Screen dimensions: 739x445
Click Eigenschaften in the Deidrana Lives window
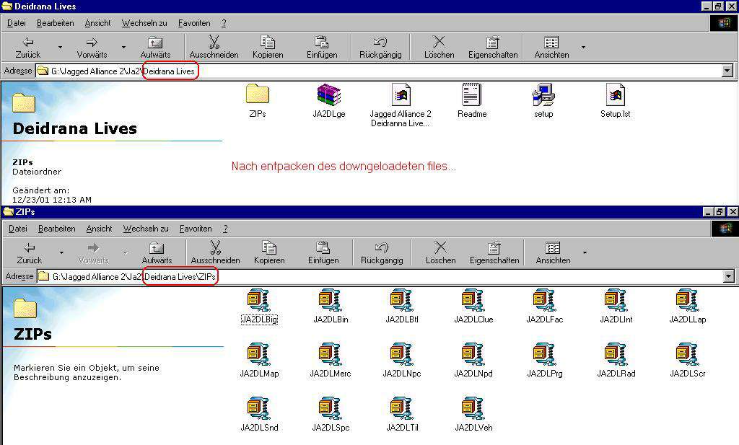493,48
